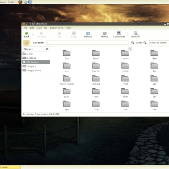Go up one directory level
169x169 pixels.
pyautogui.click(x=60, y=35)
